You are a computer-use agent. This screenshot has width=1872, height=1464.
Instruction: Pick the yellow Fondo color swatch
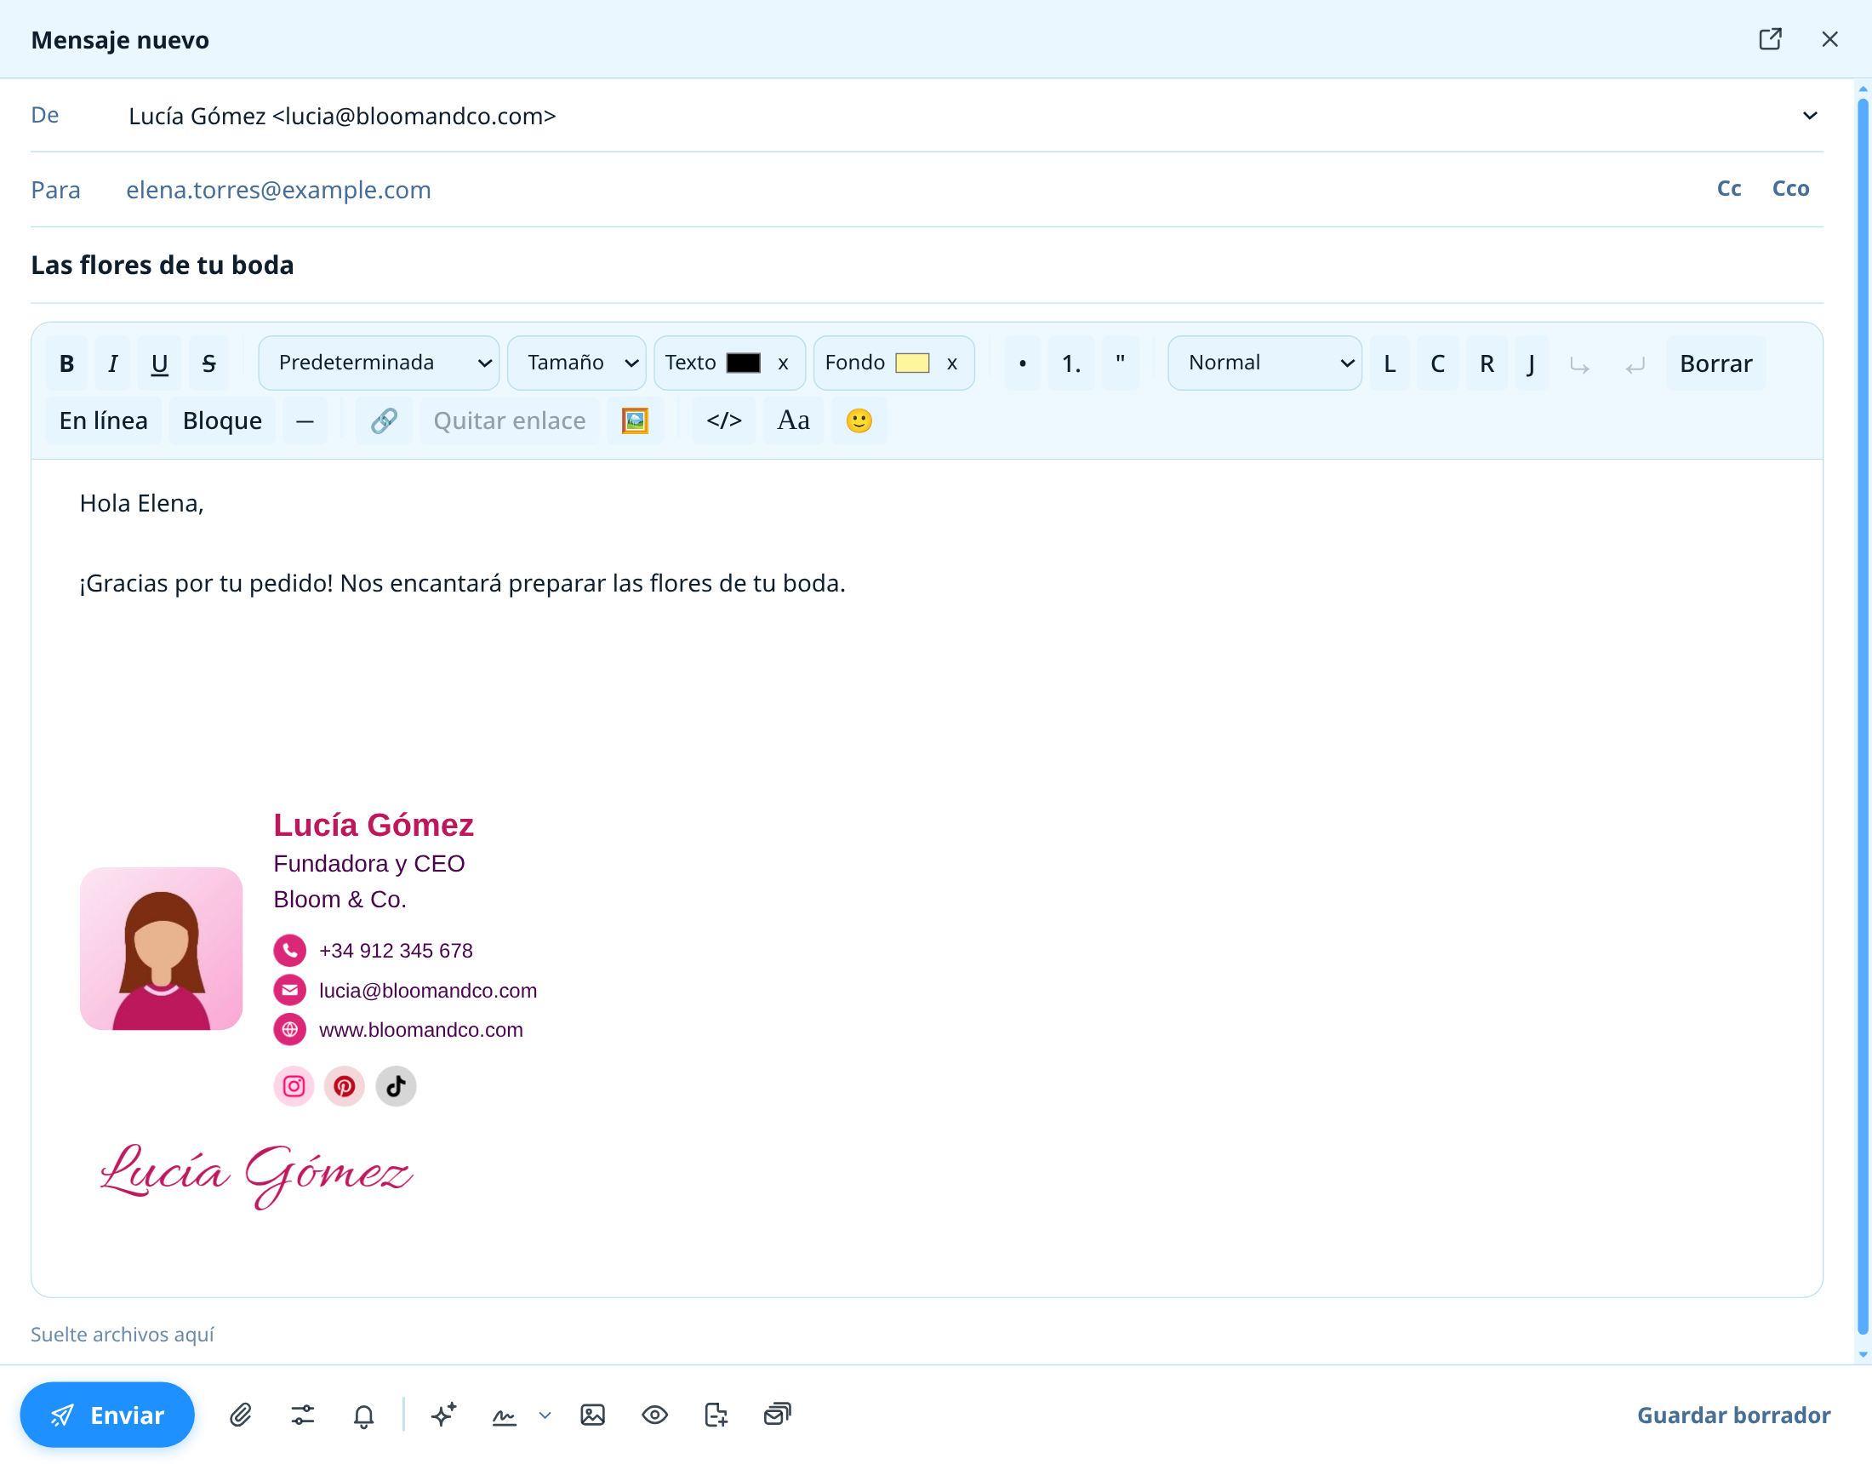coord(912,363)
